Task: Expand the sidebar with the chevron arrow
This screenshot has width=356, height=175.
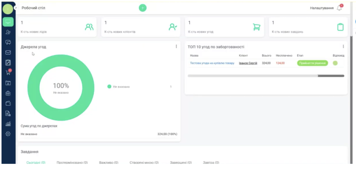Action: point(16,8)
